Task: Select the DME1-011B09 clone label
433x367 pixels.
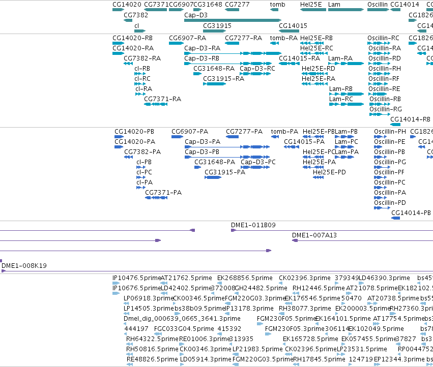Action: pyautogui.click(x=253, y=225)
